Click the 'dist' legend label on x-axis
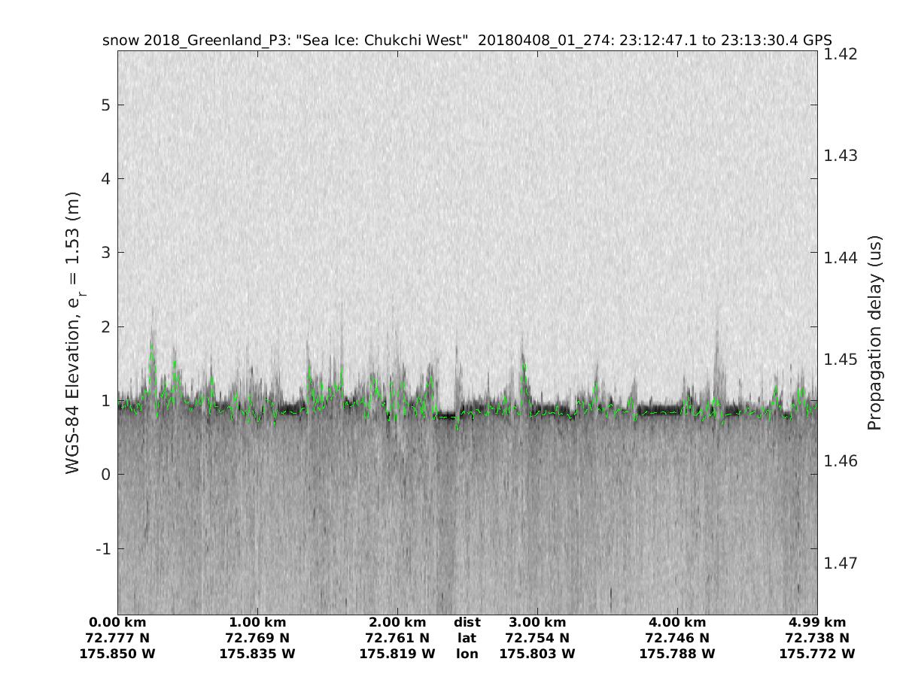 pos(467,622)
